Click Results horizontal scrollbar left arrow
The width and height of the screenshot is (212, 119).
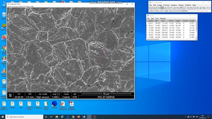(147, 40)
